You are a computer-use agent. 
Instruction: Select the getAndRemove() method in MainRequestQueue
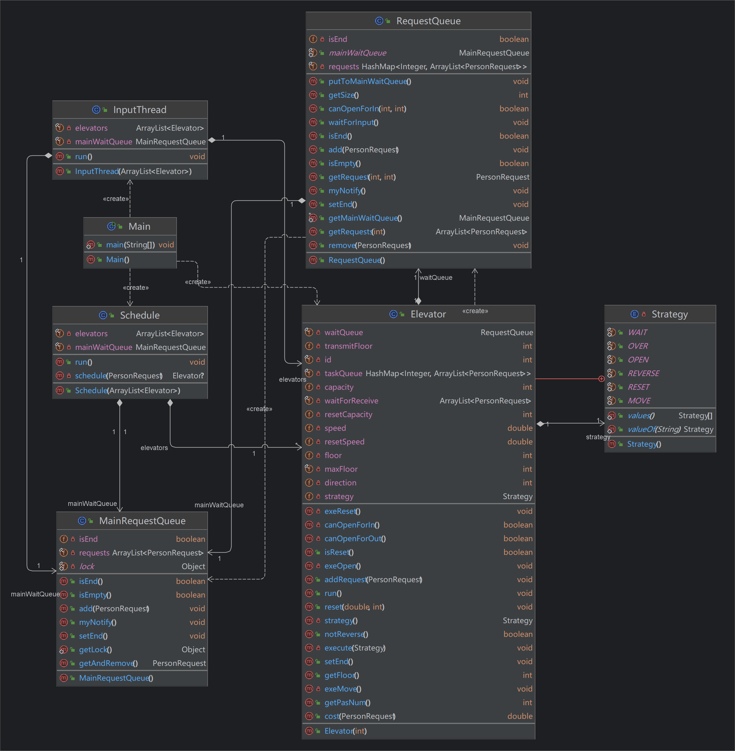(132, 663)
